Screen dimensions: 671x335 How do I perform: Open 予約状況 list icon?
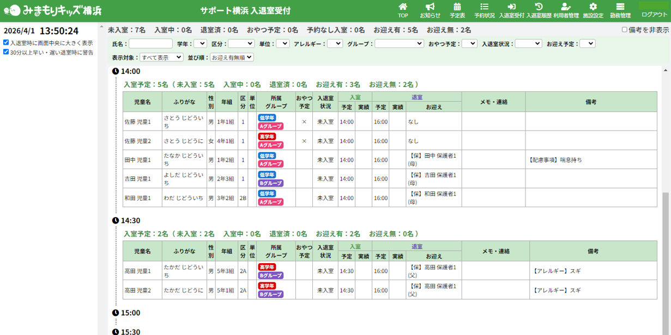pos(484,7)
